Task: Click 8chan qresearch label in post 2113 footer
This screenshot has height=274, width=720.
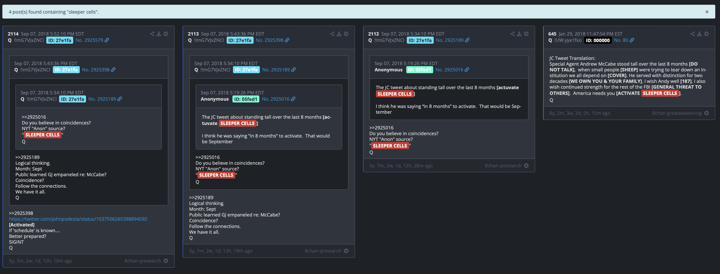Action: 323,251
